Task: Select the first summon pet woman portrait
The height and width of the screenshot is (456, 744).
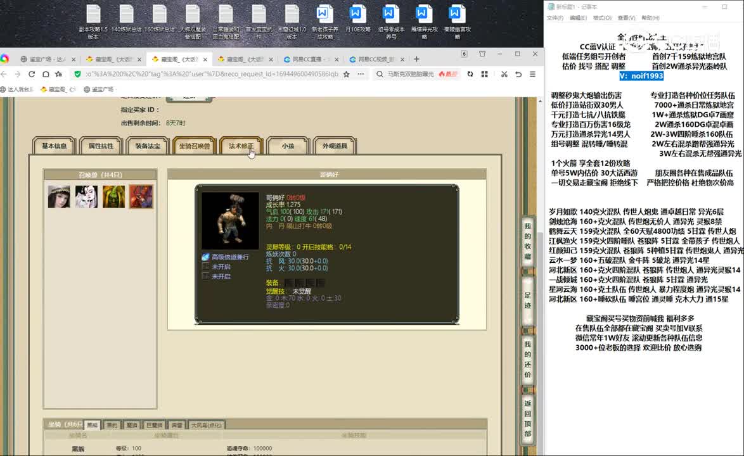Action: coord(59,196)
